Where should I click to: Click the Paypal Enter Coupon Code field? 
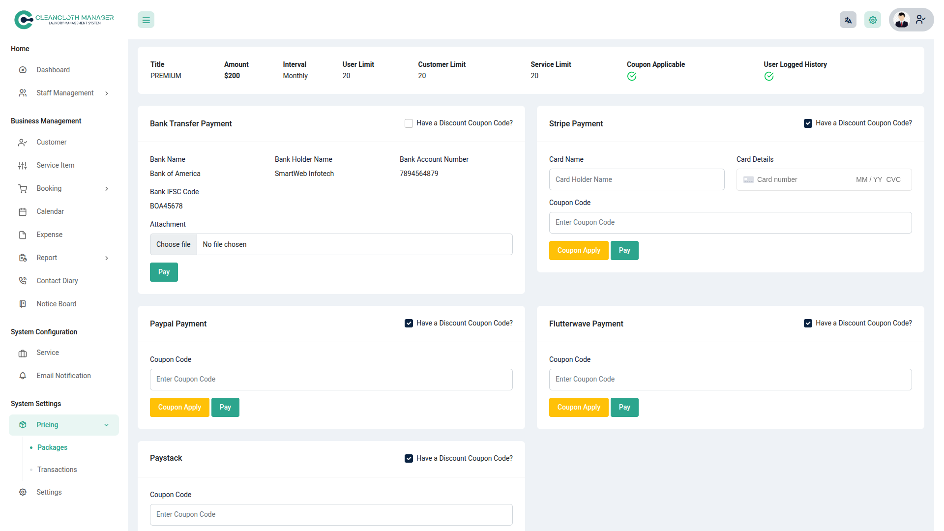coord(331,380)
